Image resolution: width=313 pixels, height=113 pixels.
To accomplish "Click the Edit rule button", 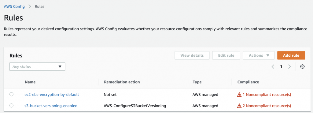I will click(226, 55).
